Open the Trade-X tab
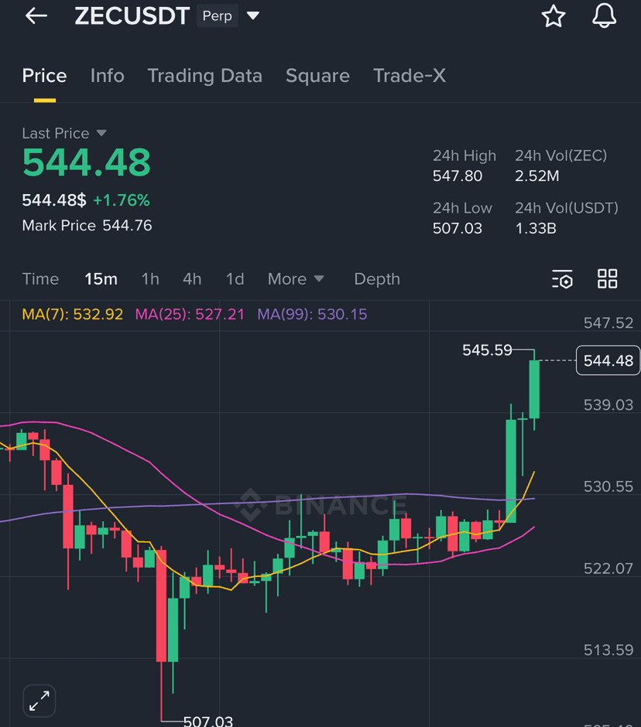 410,76
